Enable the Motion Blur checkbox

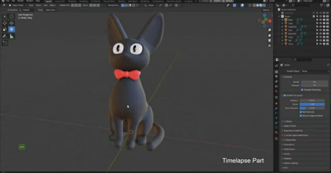coord(285,140)
